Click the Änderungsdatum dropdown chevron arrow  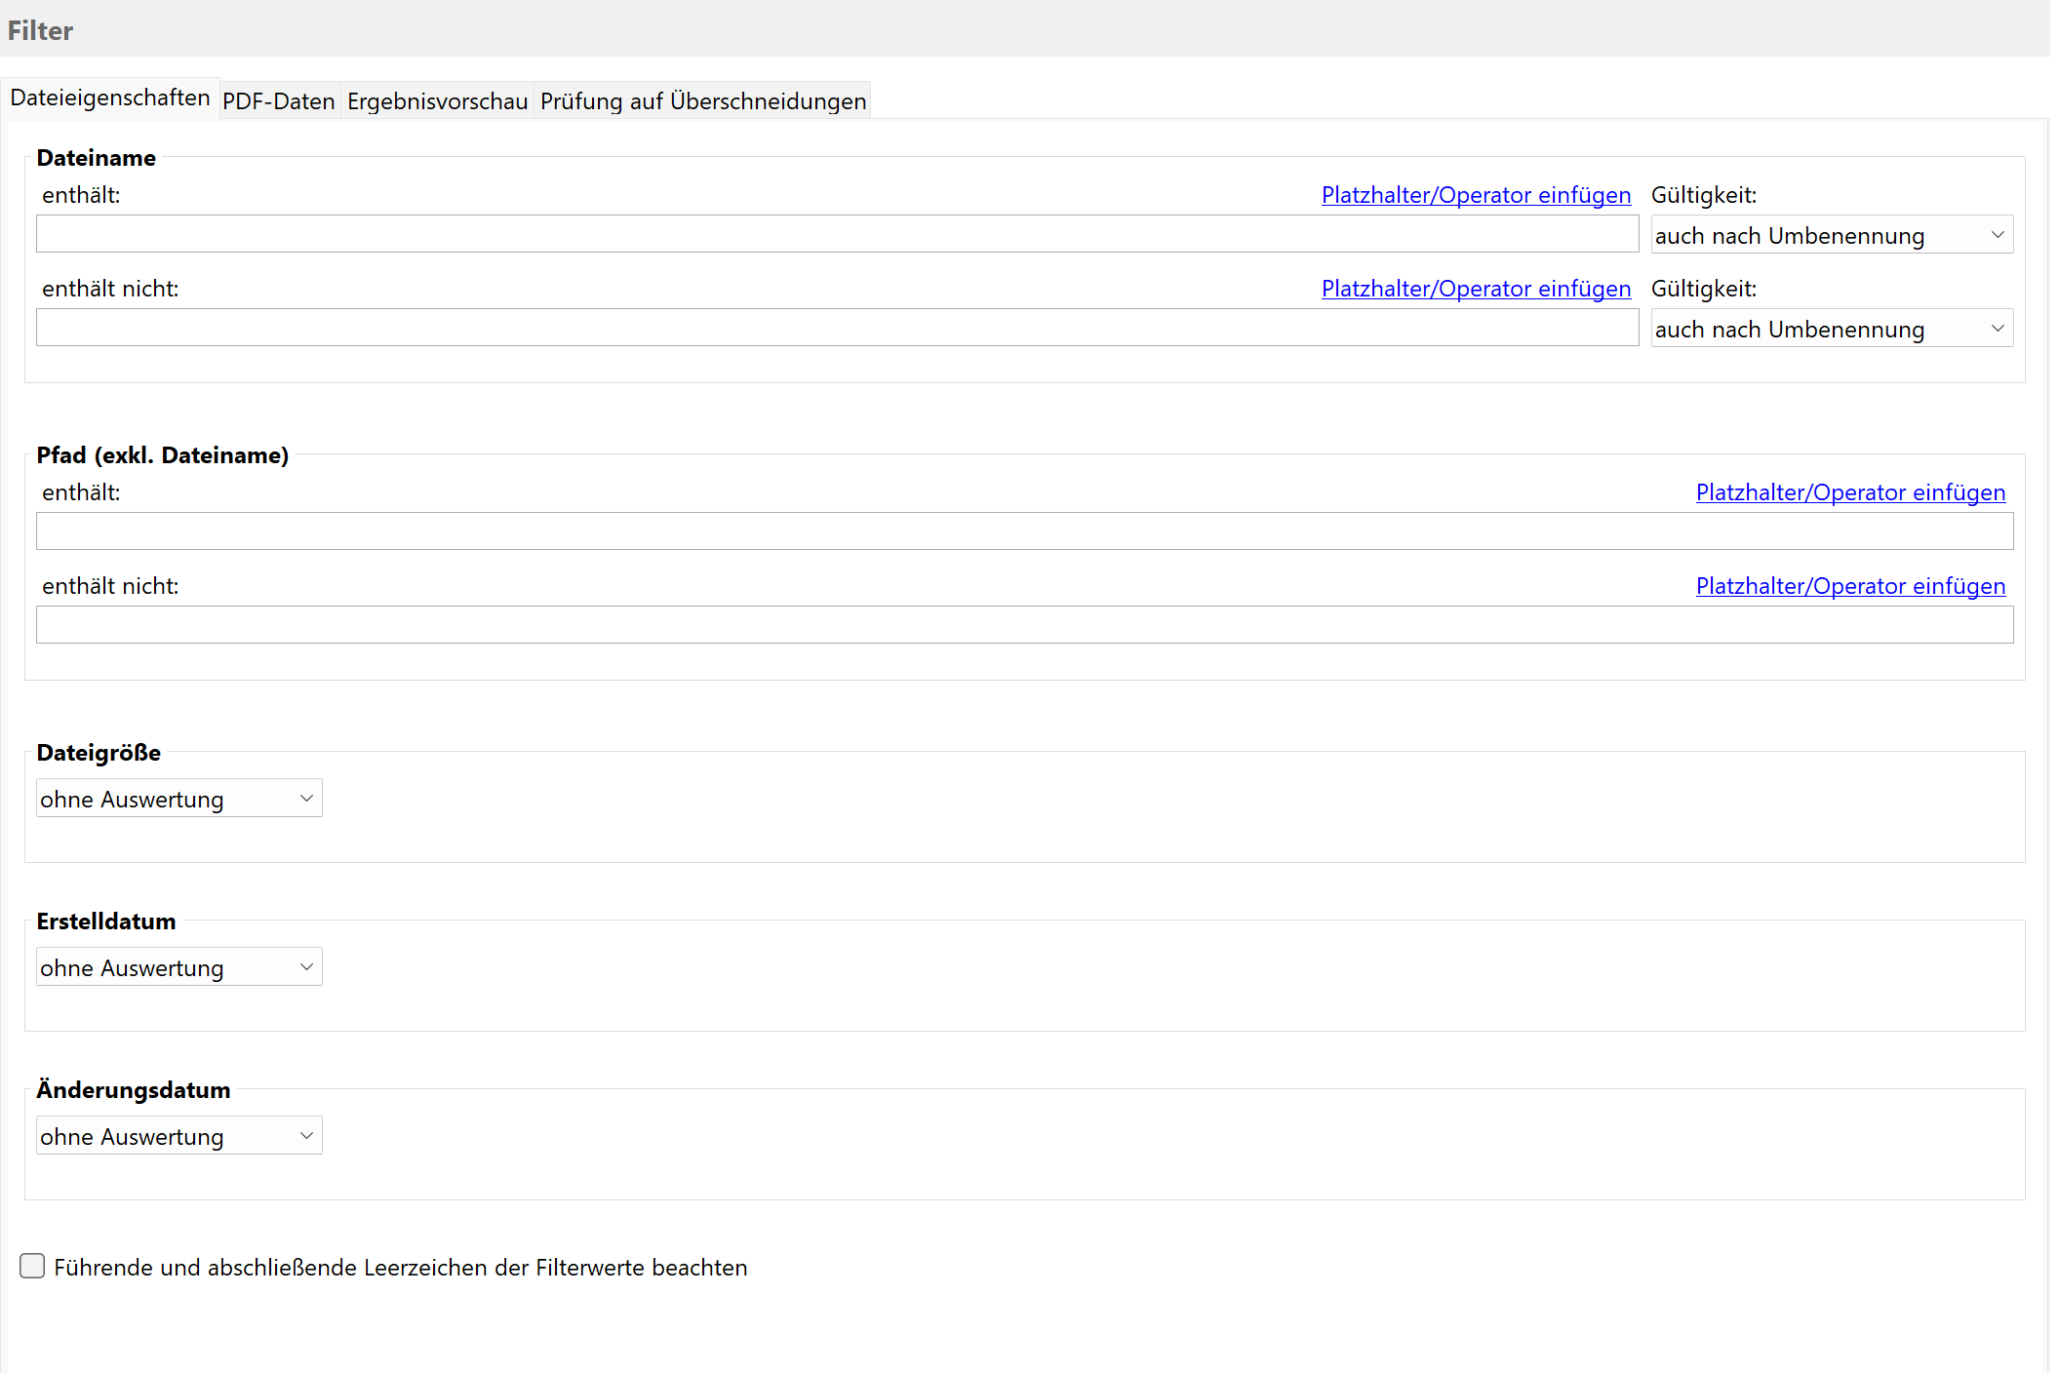coord(306,1136)
